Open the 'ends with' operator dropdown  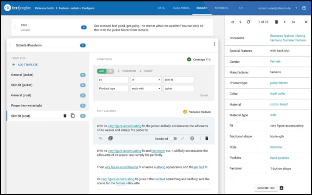[x=146, y=88]
